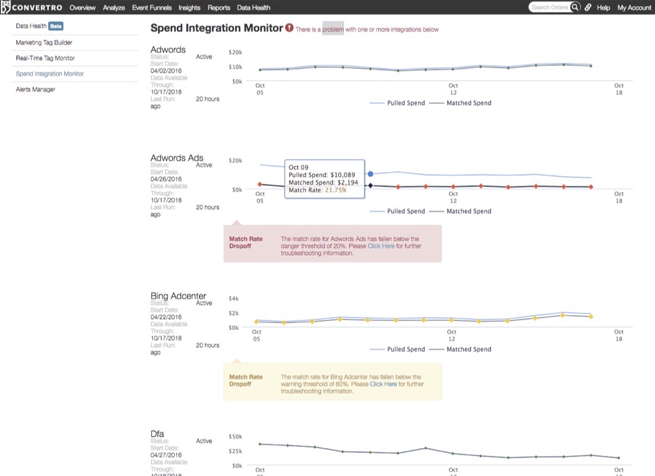This screenshot has height=476, width=655.
Task: Click Click Here in Adwords Ads alert
Action: pyautogui.click(x=381, y=246)
